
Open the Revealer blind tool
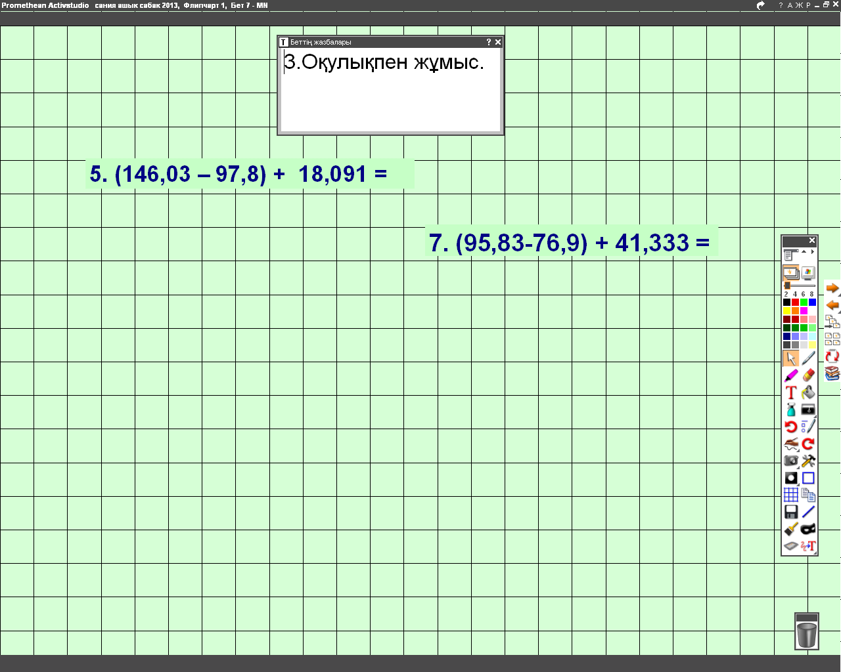808,409
